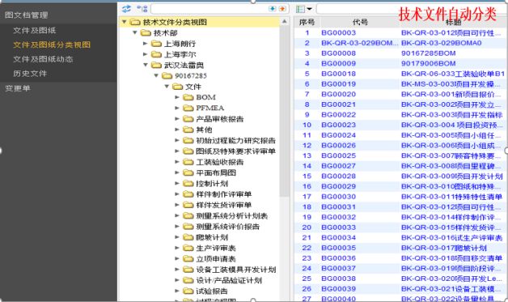Click the BG00030 cell in row 17
This screenshot has height=302, width=508.
pyautogui.click(x=339, y=197)
